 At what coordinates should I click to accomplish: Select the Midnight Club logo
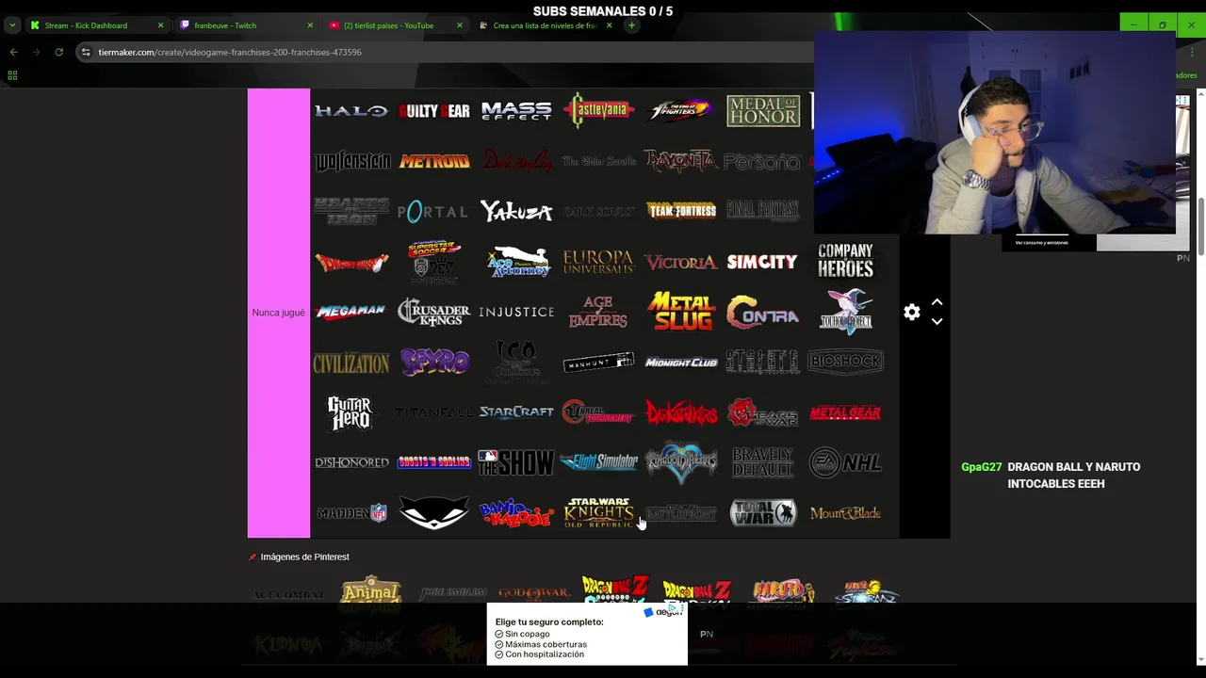(680, 363)
